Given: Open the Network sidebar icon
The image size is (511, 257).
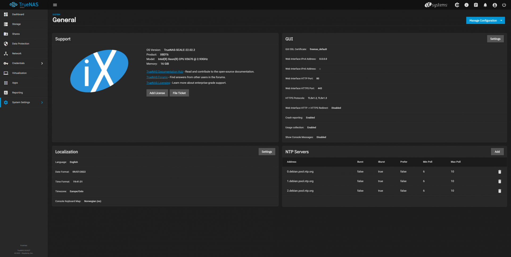Looking at the screenshot, I should pyautogui.click(x=6, y=53).
